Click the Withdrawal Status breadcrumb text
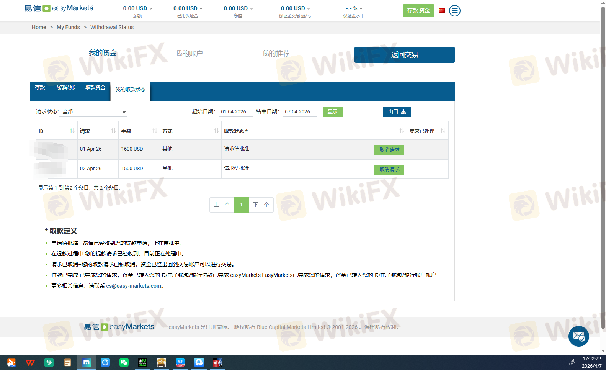This screenshot has width=606, height=370. (112, 27)
